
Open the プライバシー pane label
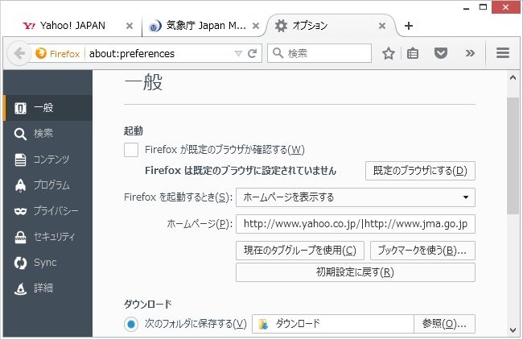click(56, 211)
